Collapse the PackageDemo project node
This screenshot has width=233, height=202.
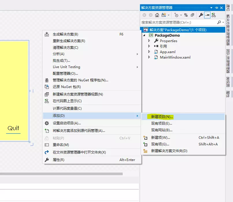pyautogui.click(x=144, y=35)
